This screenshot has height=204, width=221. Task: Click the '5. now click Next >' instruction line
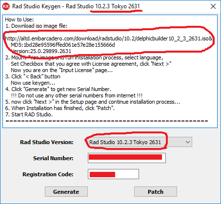(93, 102)
